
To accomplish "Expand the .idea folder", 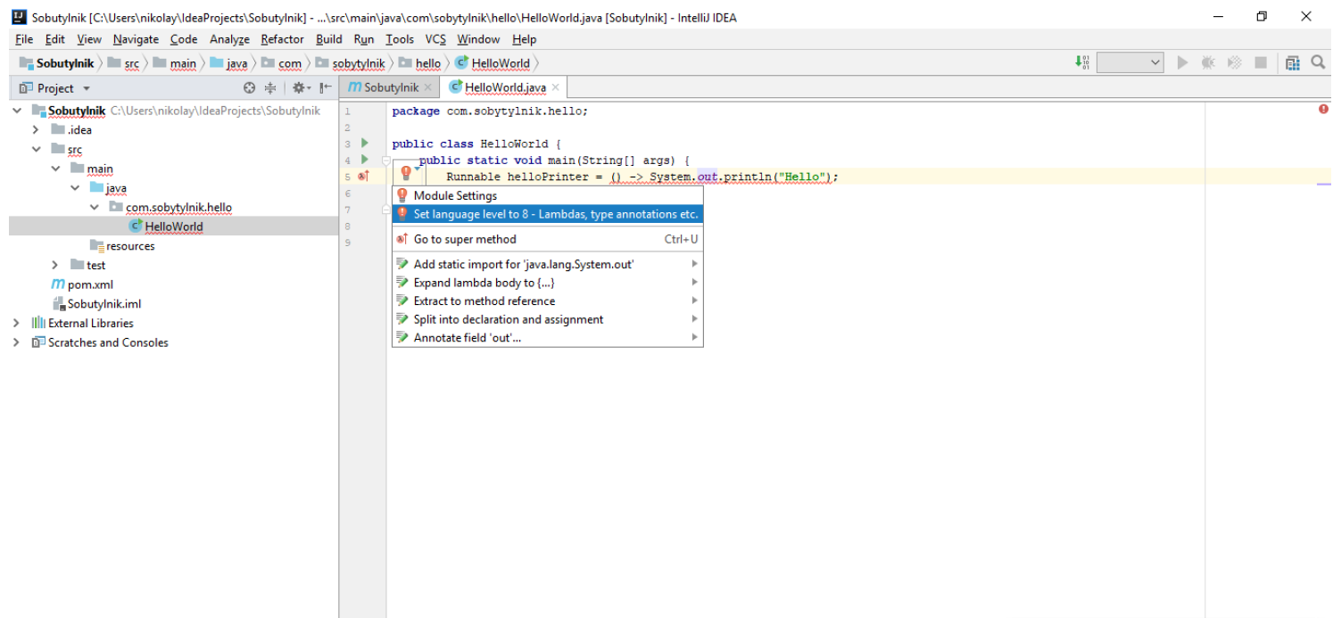I will point(36,130).
